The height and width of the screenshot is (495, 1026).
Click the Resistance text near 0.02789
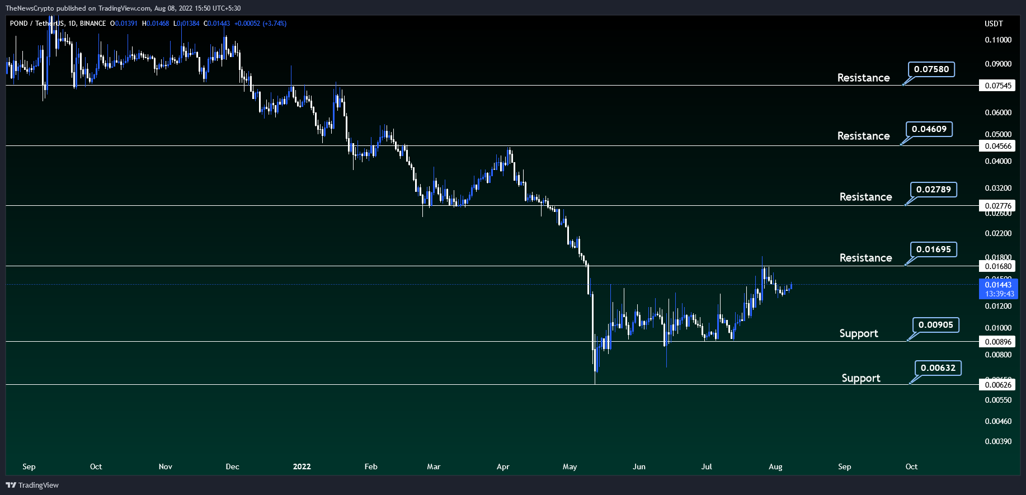865,197
